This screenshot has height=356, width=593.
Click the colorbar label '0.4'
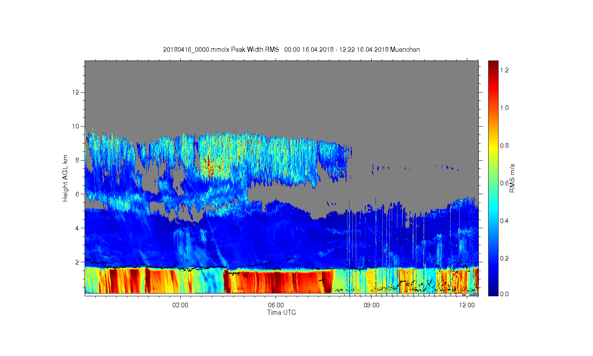pyautogui.click(x=504, y=221)
